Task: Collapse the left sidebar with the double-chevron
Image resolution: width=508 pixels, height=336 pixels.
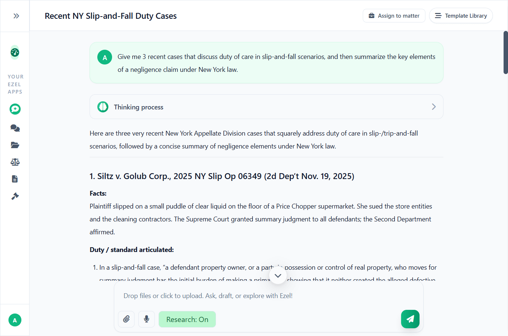Action: 16,15
